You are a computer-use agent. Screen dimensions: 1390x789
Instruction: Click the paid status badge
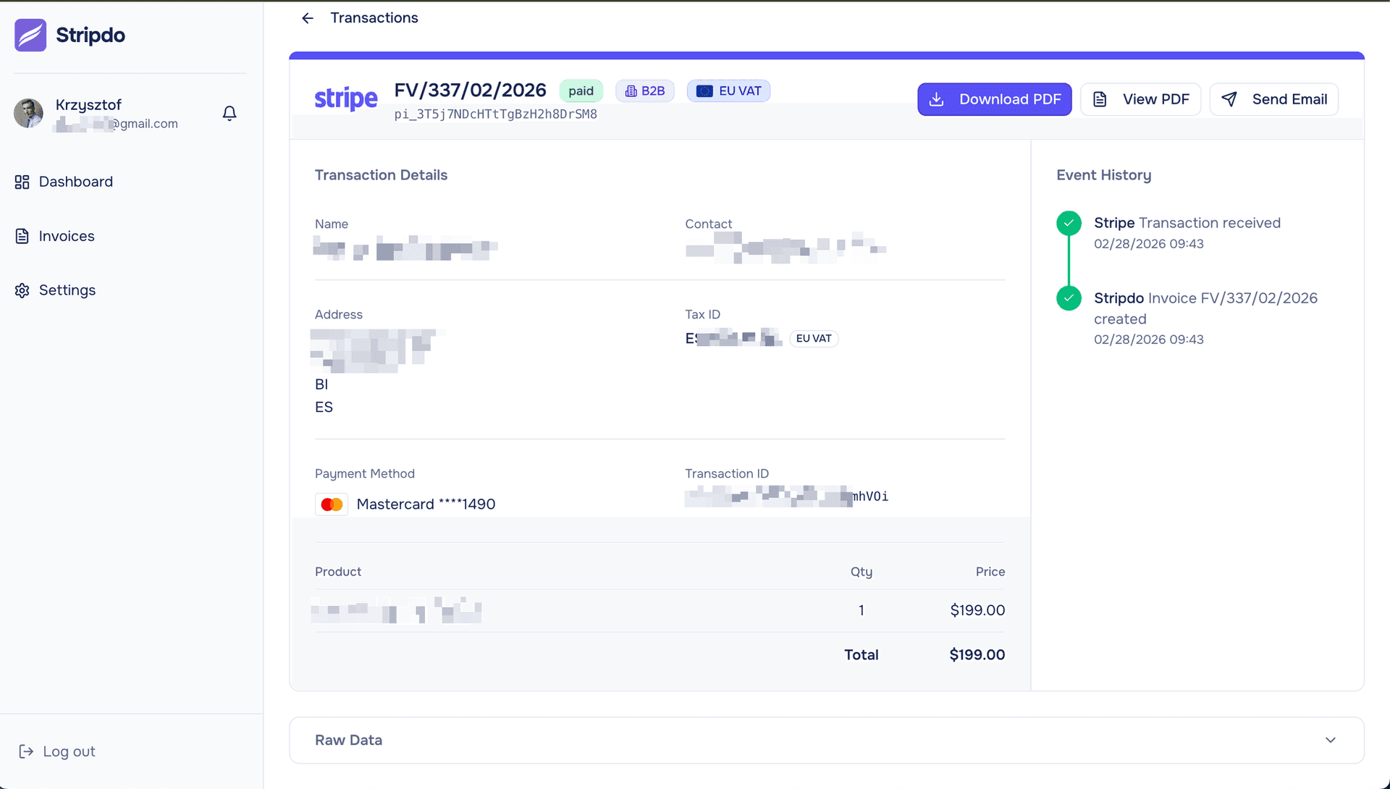click(x=581, y=90)
